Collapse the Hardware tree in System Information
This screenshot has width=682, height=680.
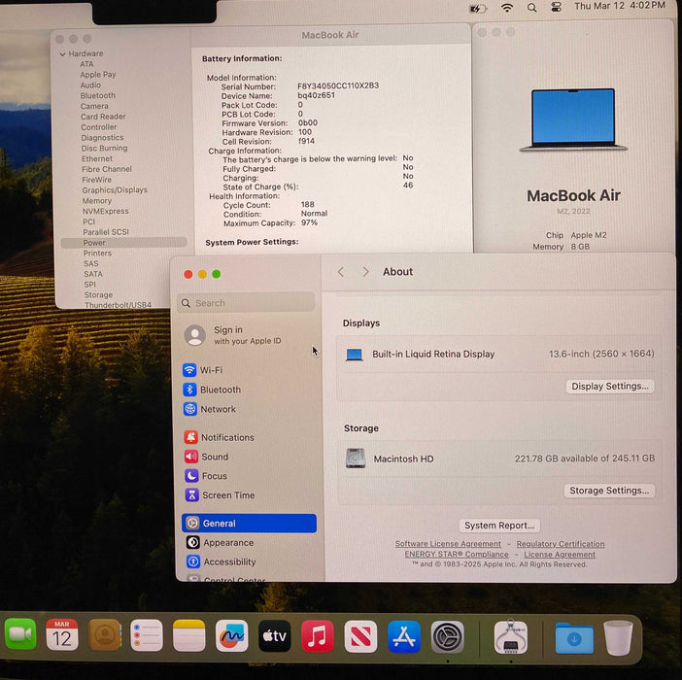click(62, 53)
